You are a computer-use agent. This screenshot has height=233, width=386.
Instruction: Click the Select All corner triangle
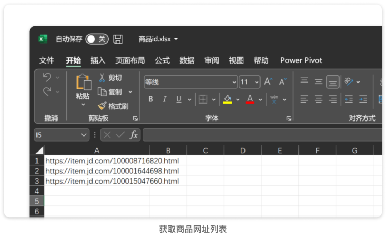pos(39,150)
